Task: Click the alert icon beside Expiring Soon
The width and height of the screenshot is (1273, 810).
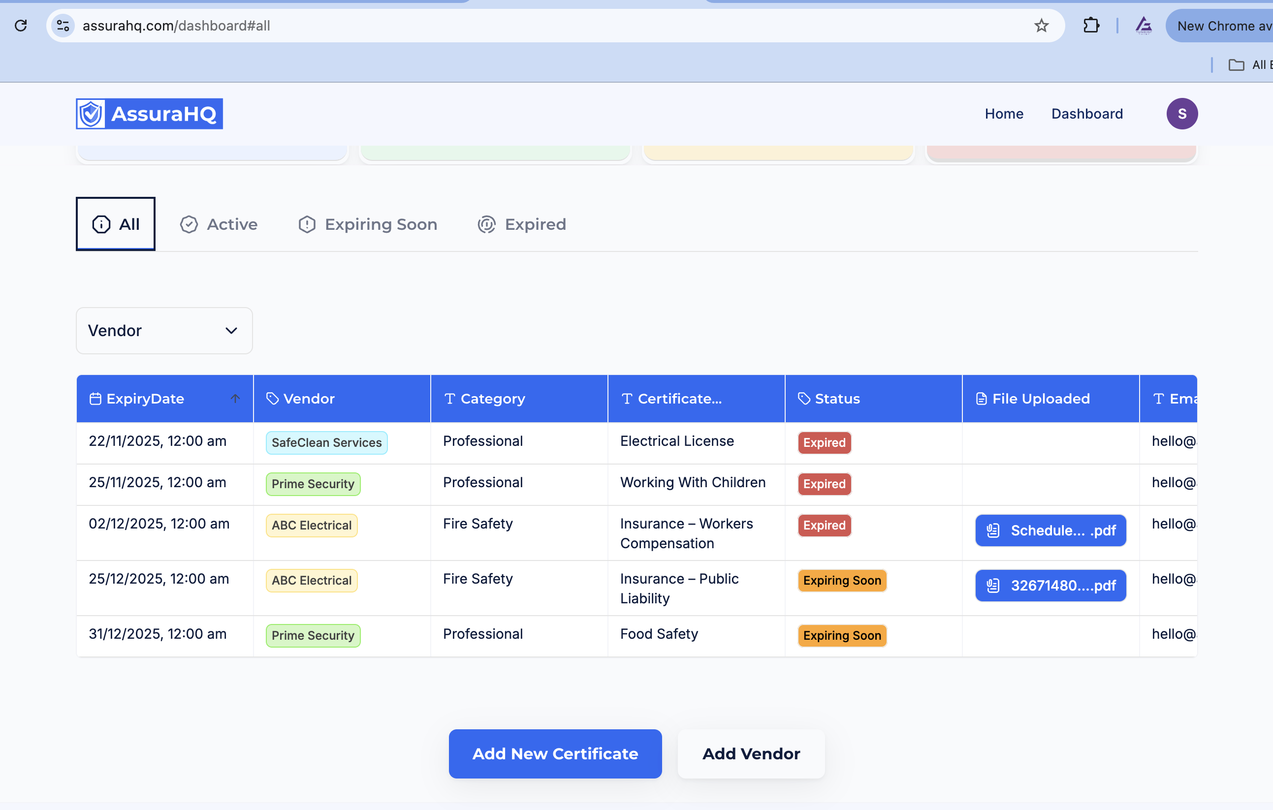Action: pos(307,224)
